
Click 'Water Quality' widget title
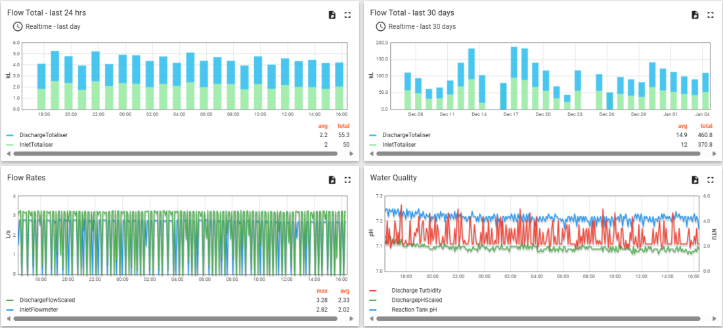(x=393, y=177)
